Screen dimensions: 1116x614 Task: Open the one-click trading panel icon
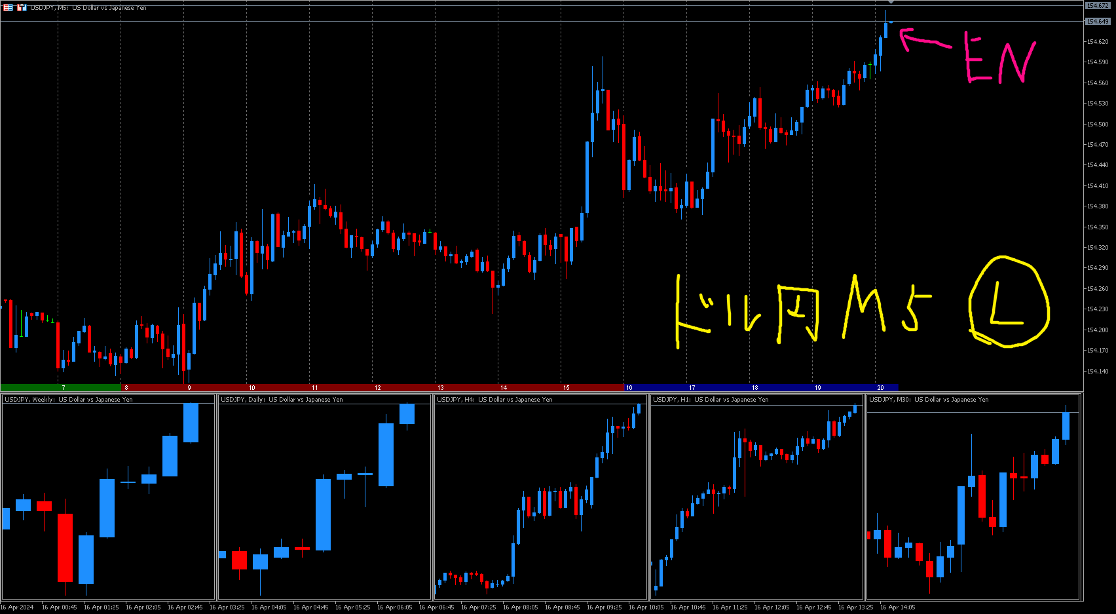tap(22, 8)
